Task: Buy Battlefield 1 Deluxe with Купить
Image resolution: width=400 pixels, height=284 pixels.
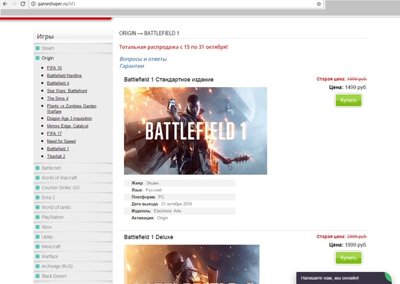Action: (348, 257)
